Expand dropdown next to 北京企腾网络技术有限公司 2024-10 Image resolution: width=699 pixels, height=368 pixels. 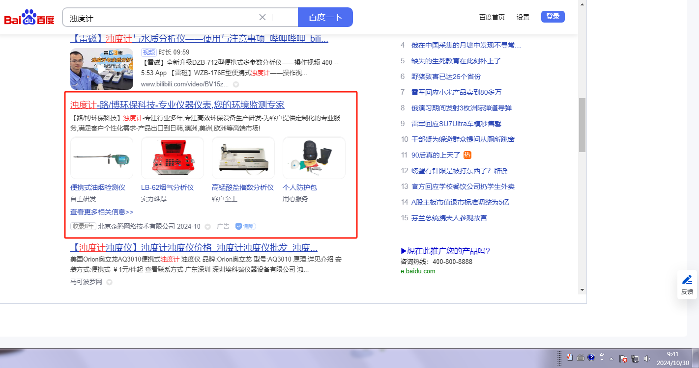pyautogui.click(x=207, y=227)
